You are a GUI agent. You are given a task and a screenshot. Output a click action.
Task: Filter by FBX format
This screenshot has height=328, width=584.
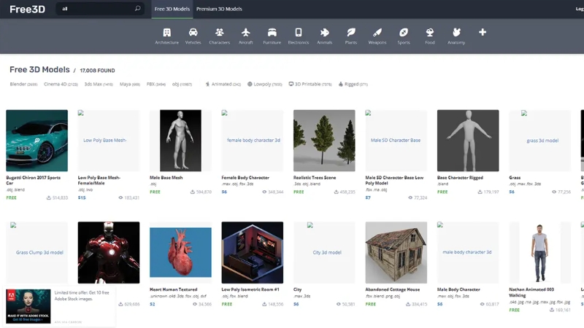tap(156, 85)
